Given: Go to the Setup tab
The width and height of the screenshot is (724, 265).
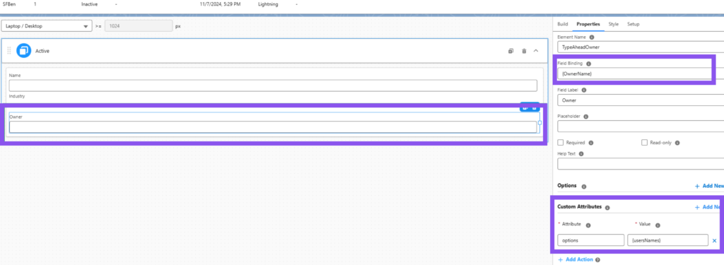Looking at the screenshot, I should [x=633, y=24].
